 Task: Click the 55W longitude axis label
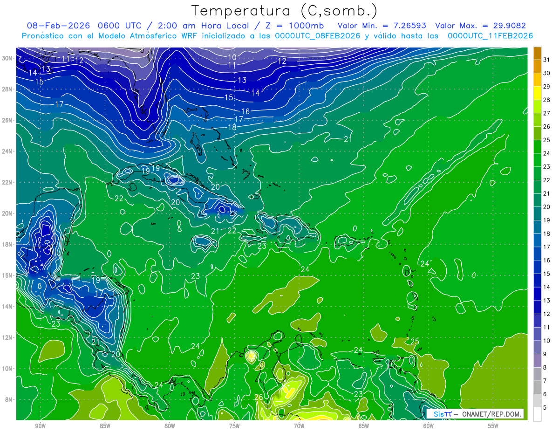493,426
